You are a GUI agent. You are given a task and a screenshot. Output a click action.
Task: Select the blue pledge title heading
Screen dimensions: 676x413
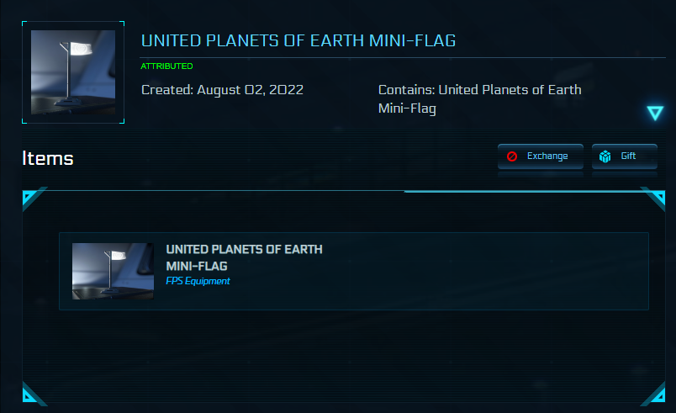pos(298,41)
